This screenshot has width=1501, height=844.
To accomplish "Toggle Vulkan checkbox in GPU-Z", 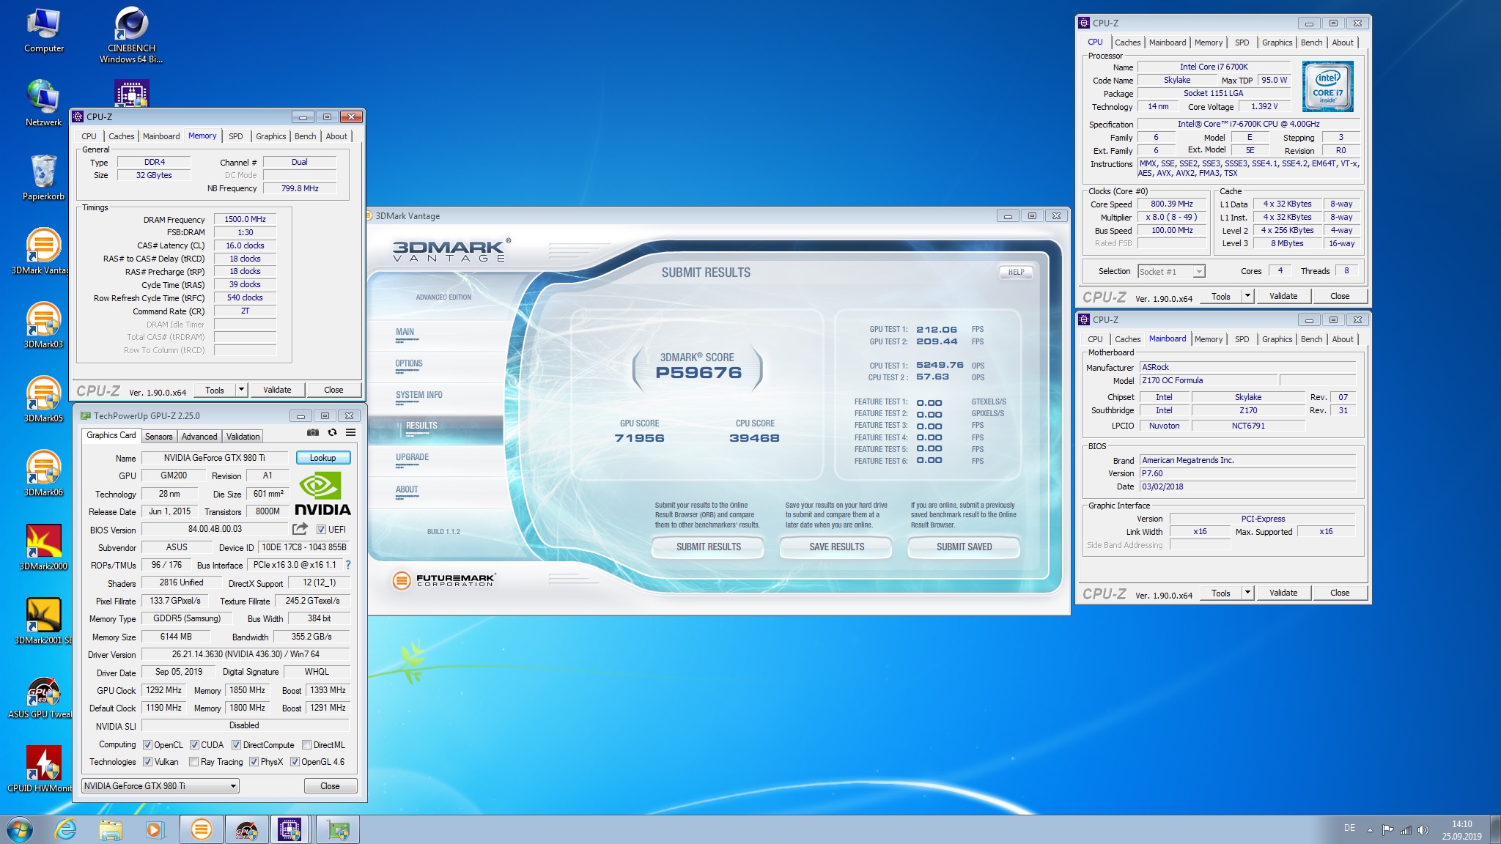I will 147,762.
